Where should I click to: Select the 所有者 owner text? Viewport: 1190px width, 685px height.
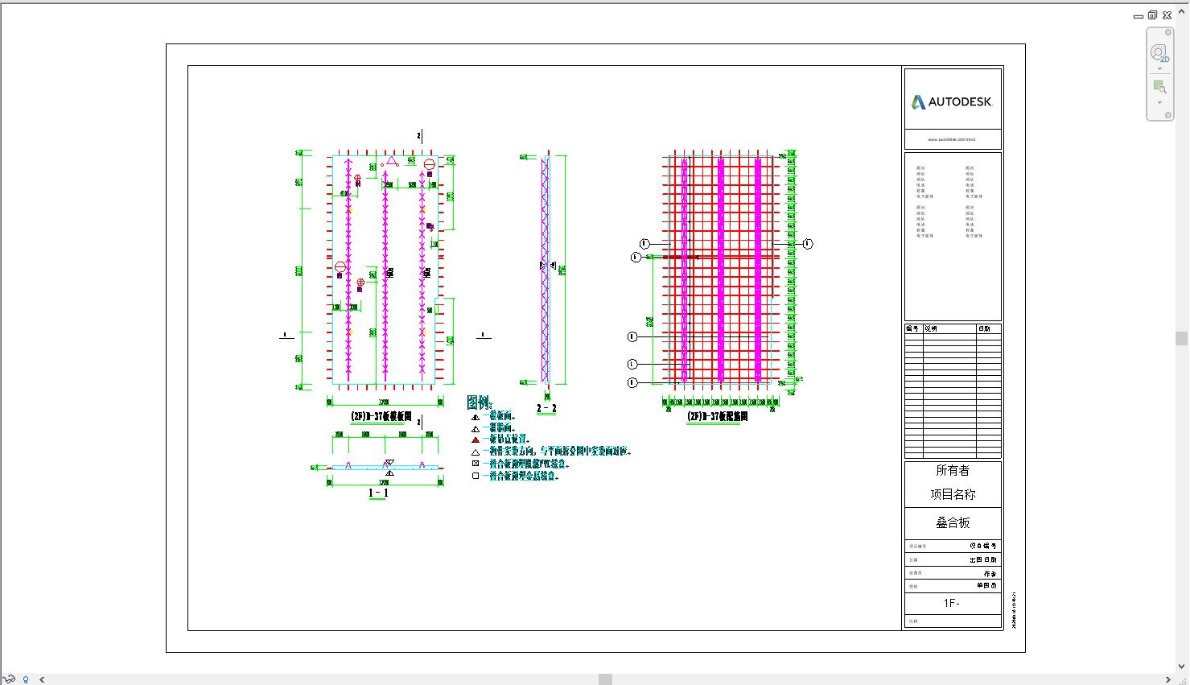pyautogui.click(x=953, y=471)
